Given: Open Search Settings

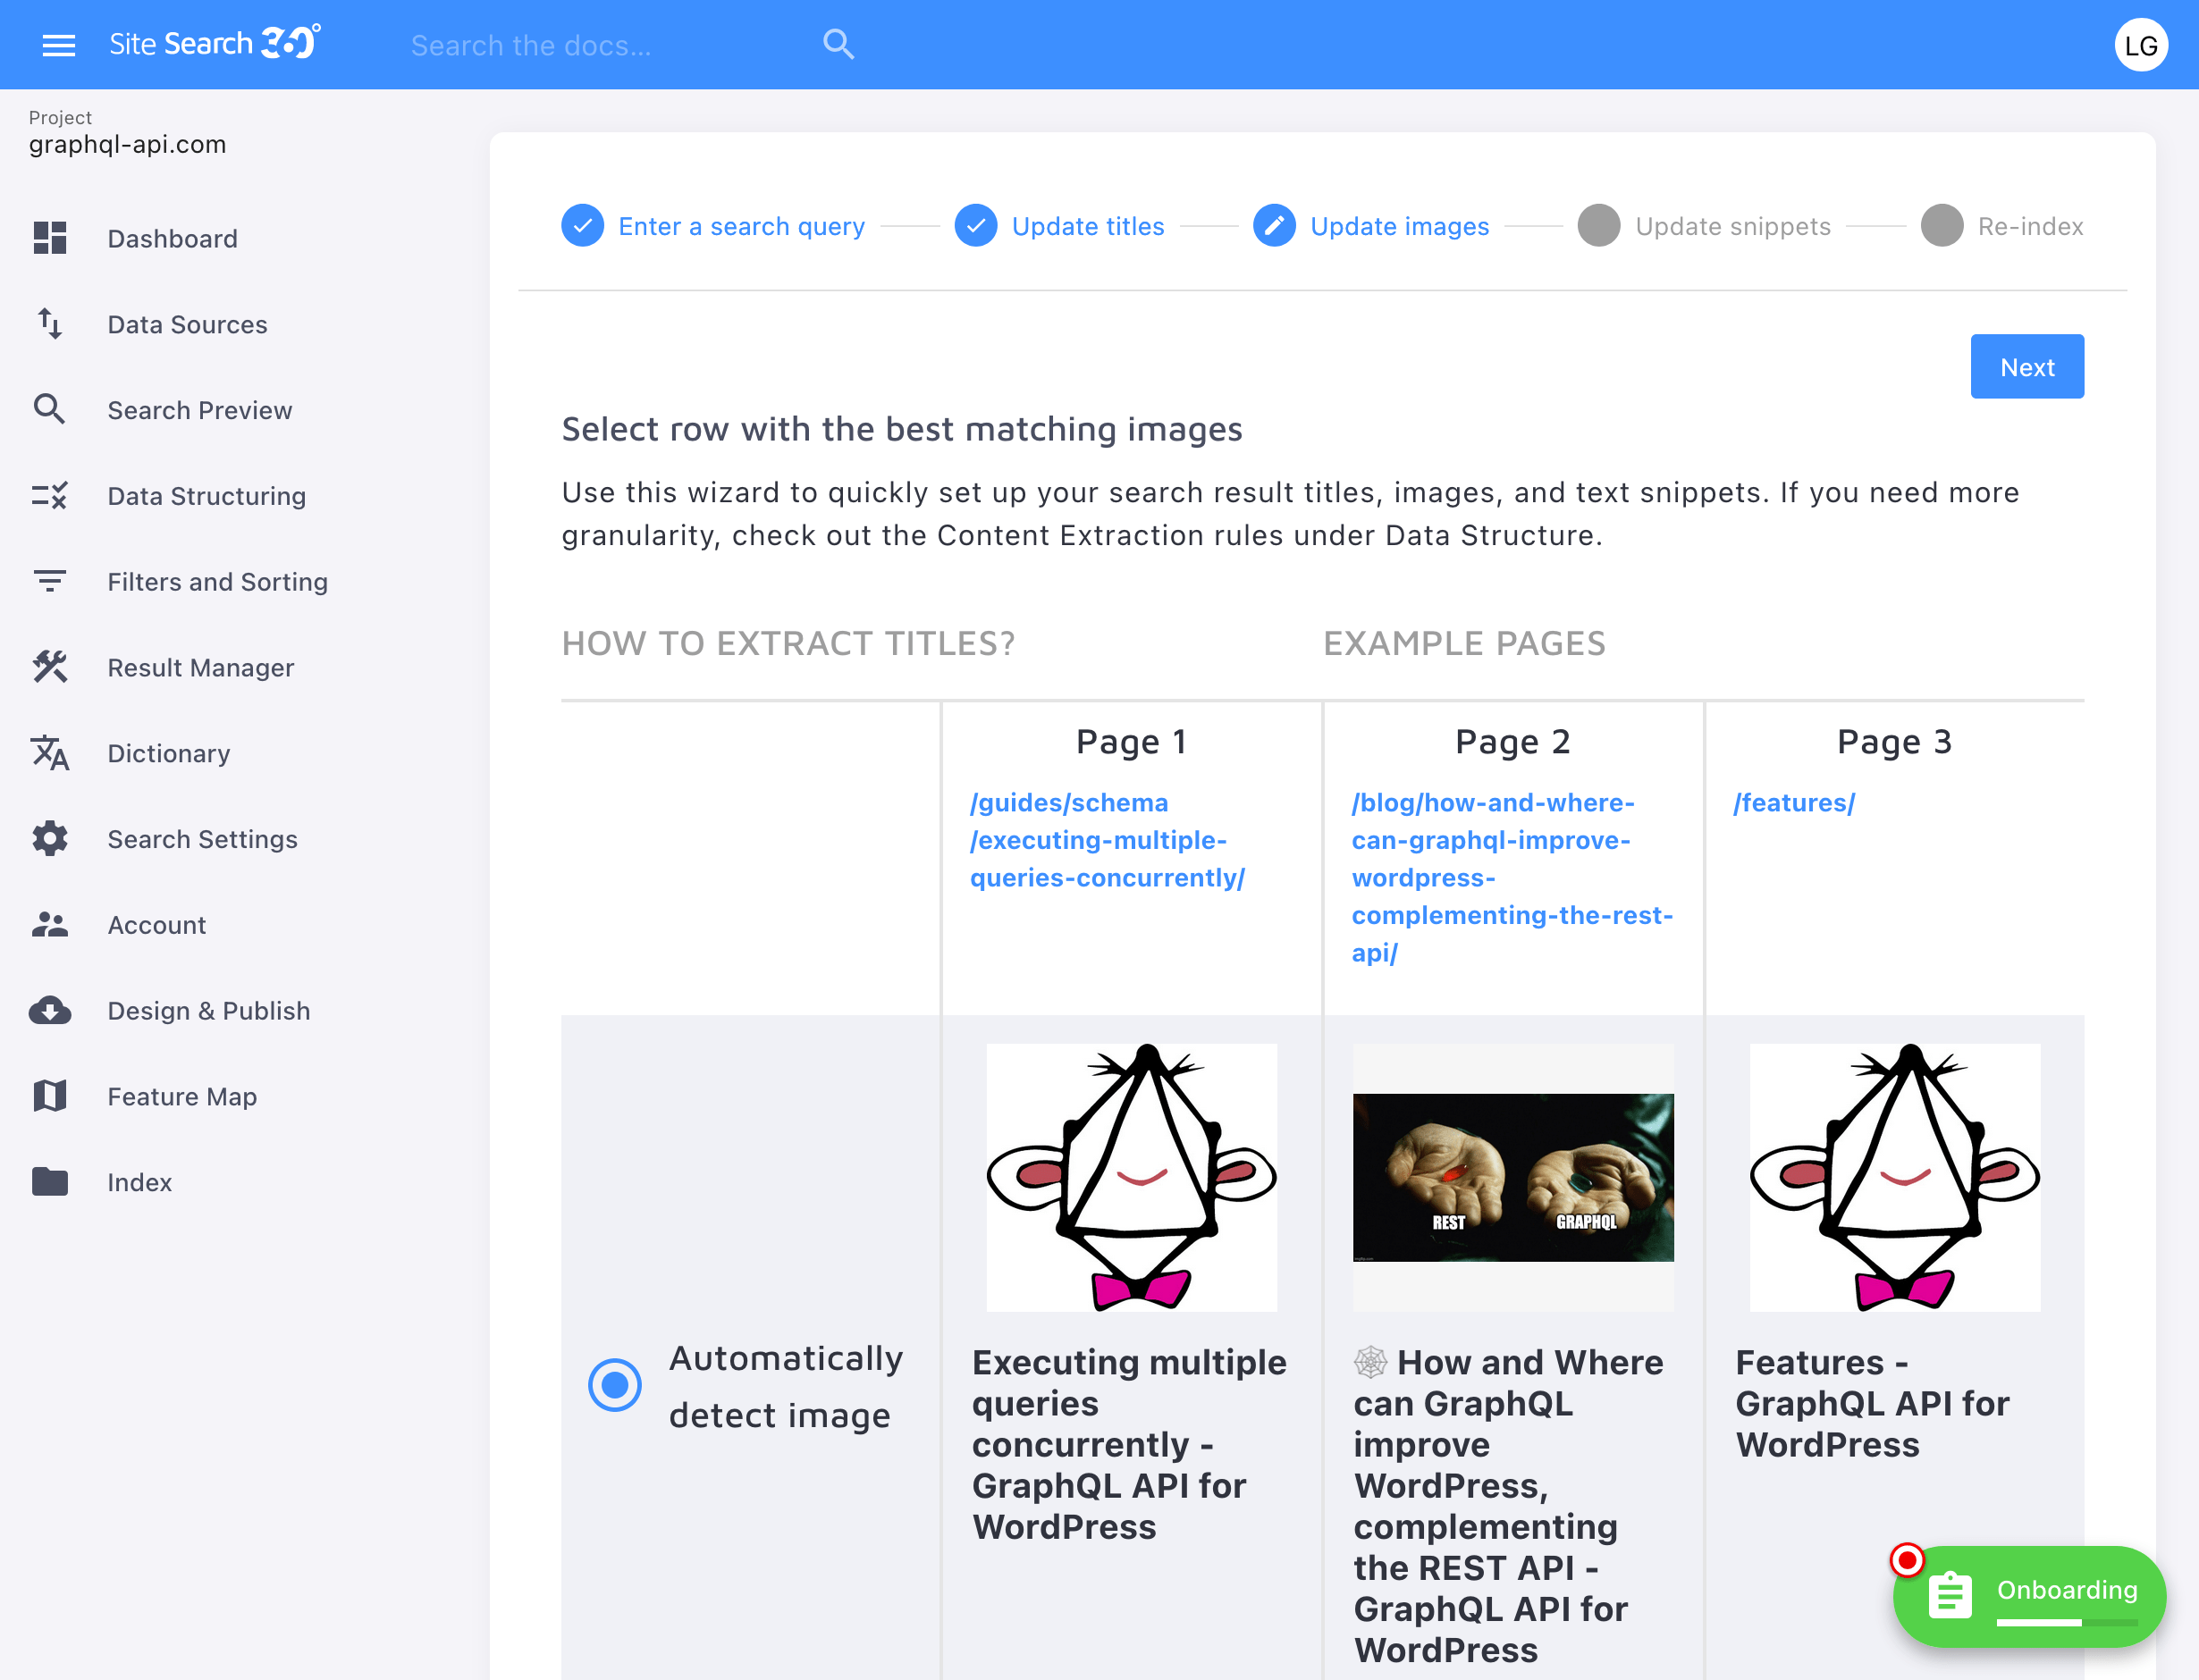Looking at the screenshot, I should pyautogui.click(x=202, y=839).
